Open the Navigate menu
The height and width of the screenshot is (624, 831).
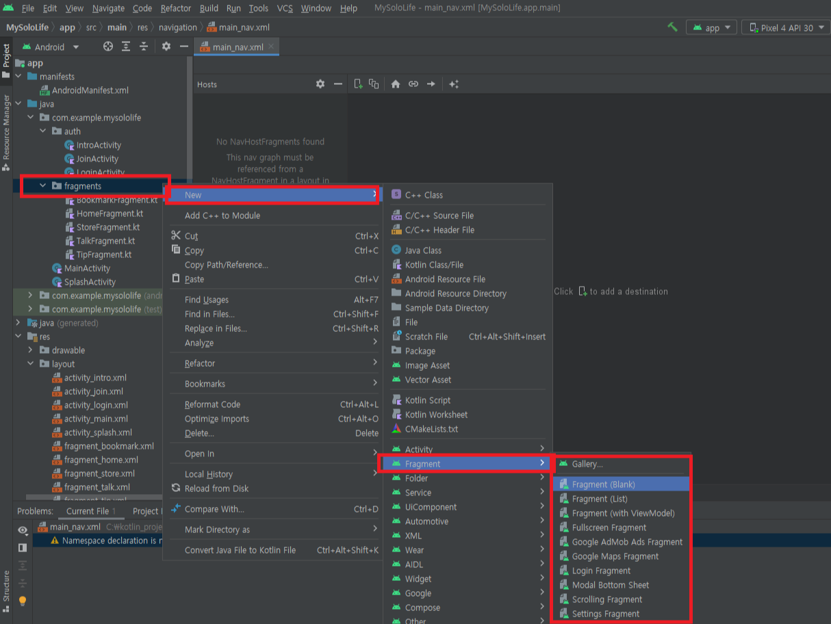[108, 8]
